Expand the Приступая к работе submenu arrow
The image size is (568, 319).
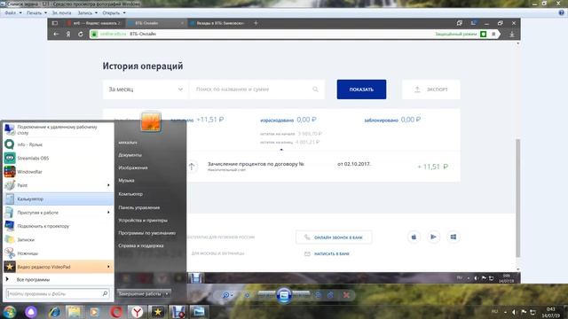(x=108, y=213)
